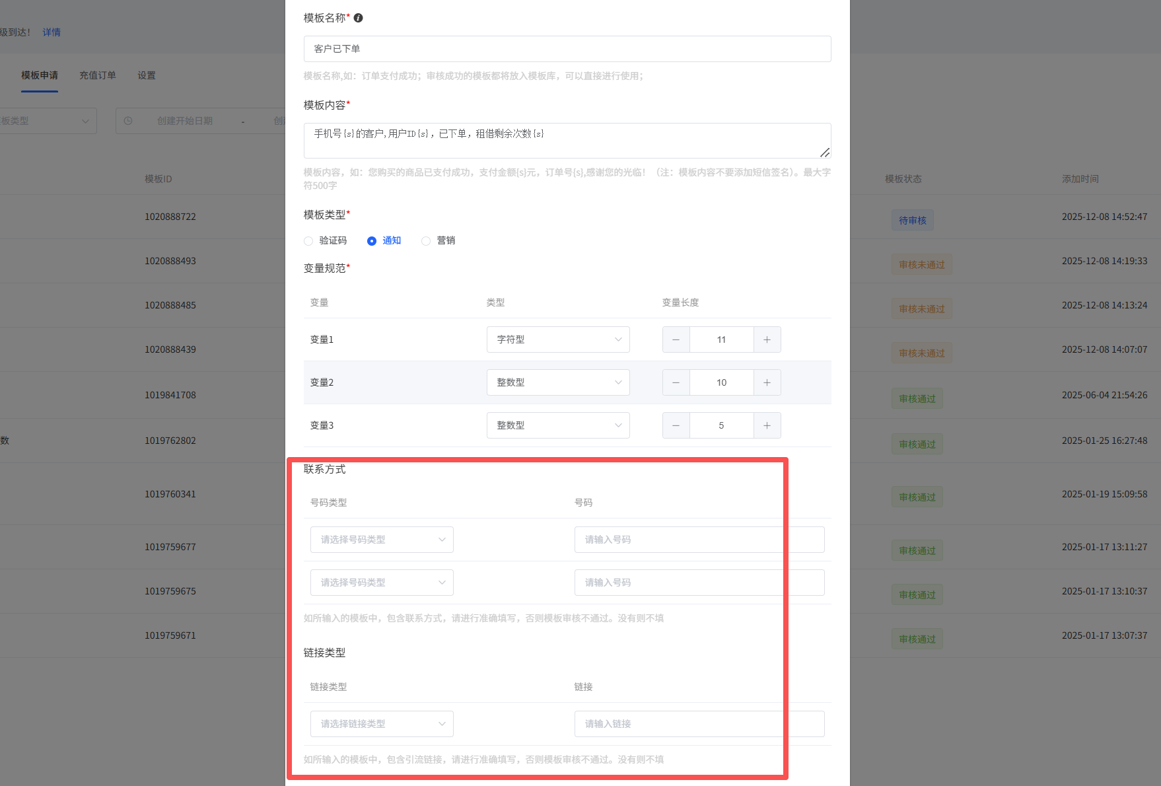
Task: Click the 请输入链接 input field
Action: coord(699,724)
